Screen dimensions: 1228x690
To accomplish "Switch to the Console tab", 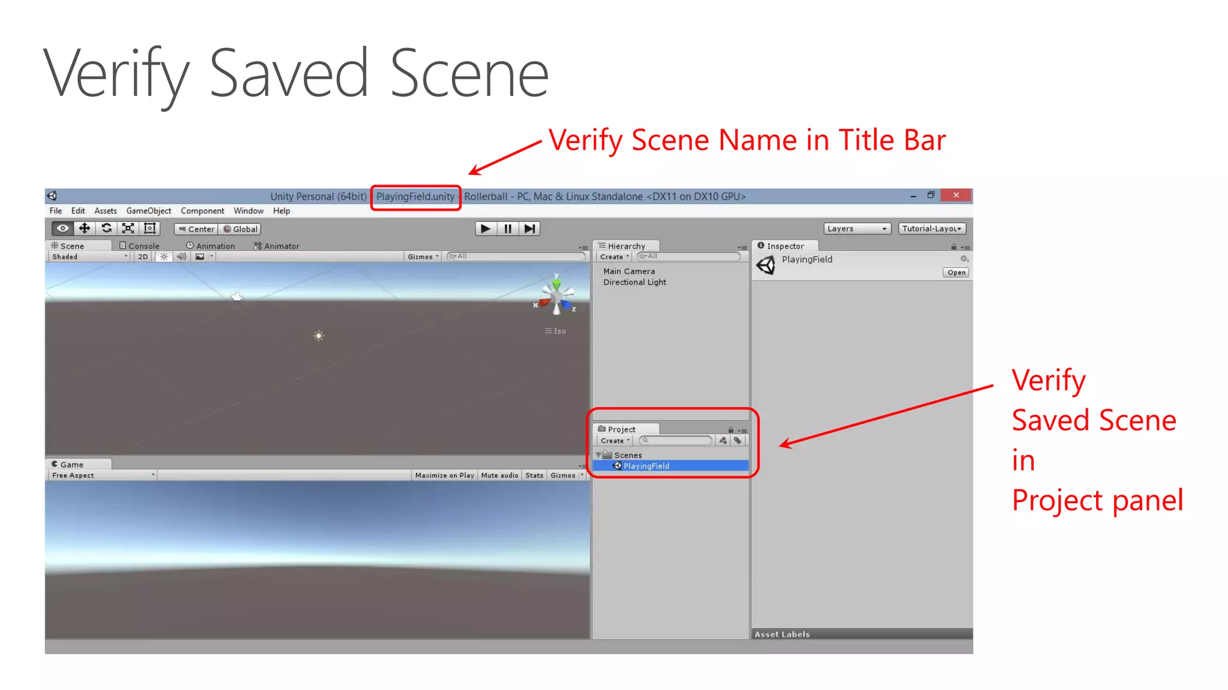I will (140, 246).
